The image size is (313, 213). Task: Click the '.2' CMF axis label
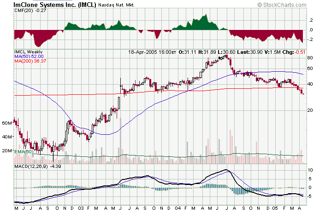311,20
